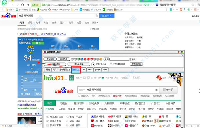
Task: Open the 更多 dropdown in Baidu navigation
Action: [95, 23]
